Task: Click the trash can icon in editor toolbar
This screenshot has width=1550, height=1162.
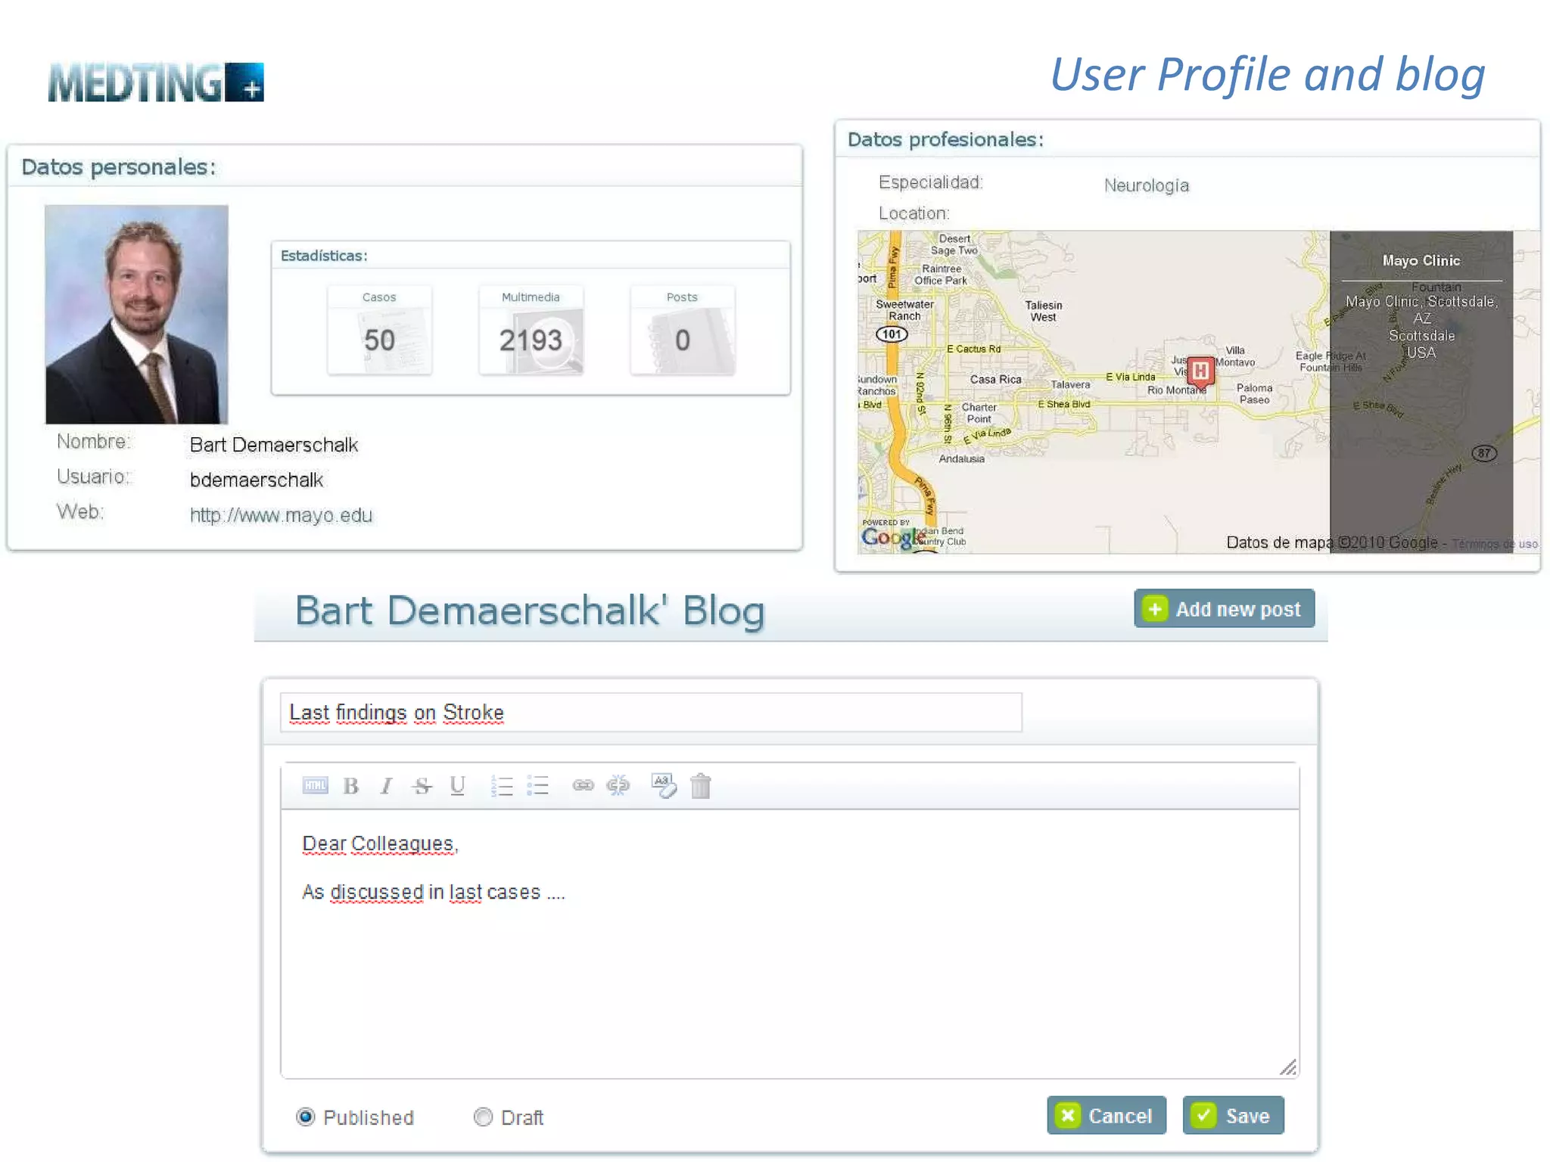Action: (701, 786)
